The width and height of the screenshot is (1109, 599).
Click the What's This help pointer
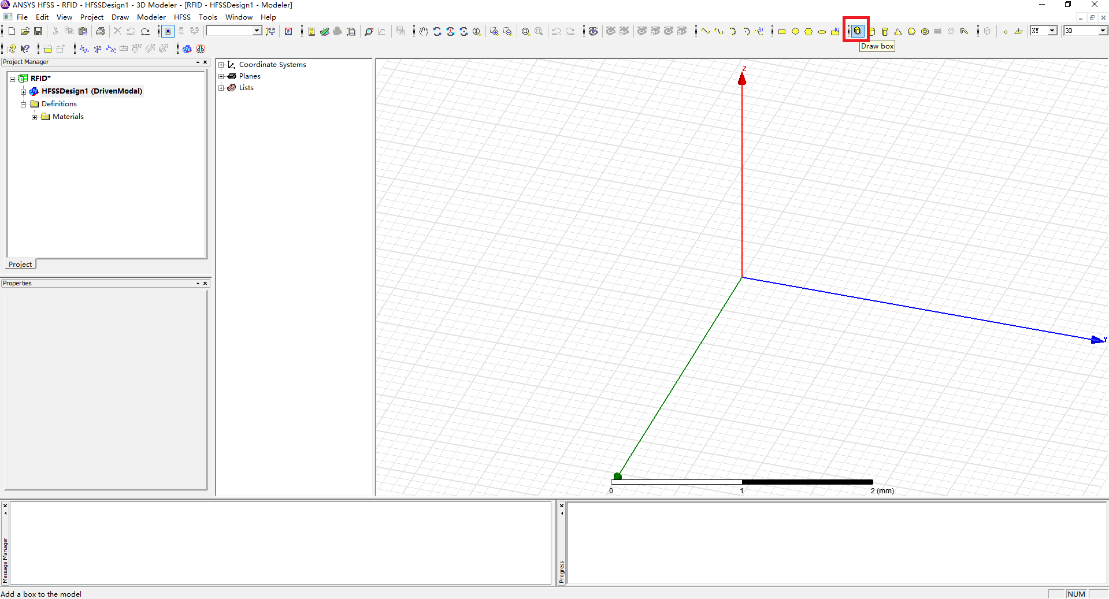click(x=25, y=49)
